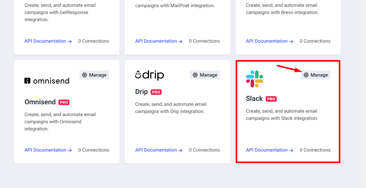Open Manage settings for the Slack integration
The image size is (366, 188).
315,75
